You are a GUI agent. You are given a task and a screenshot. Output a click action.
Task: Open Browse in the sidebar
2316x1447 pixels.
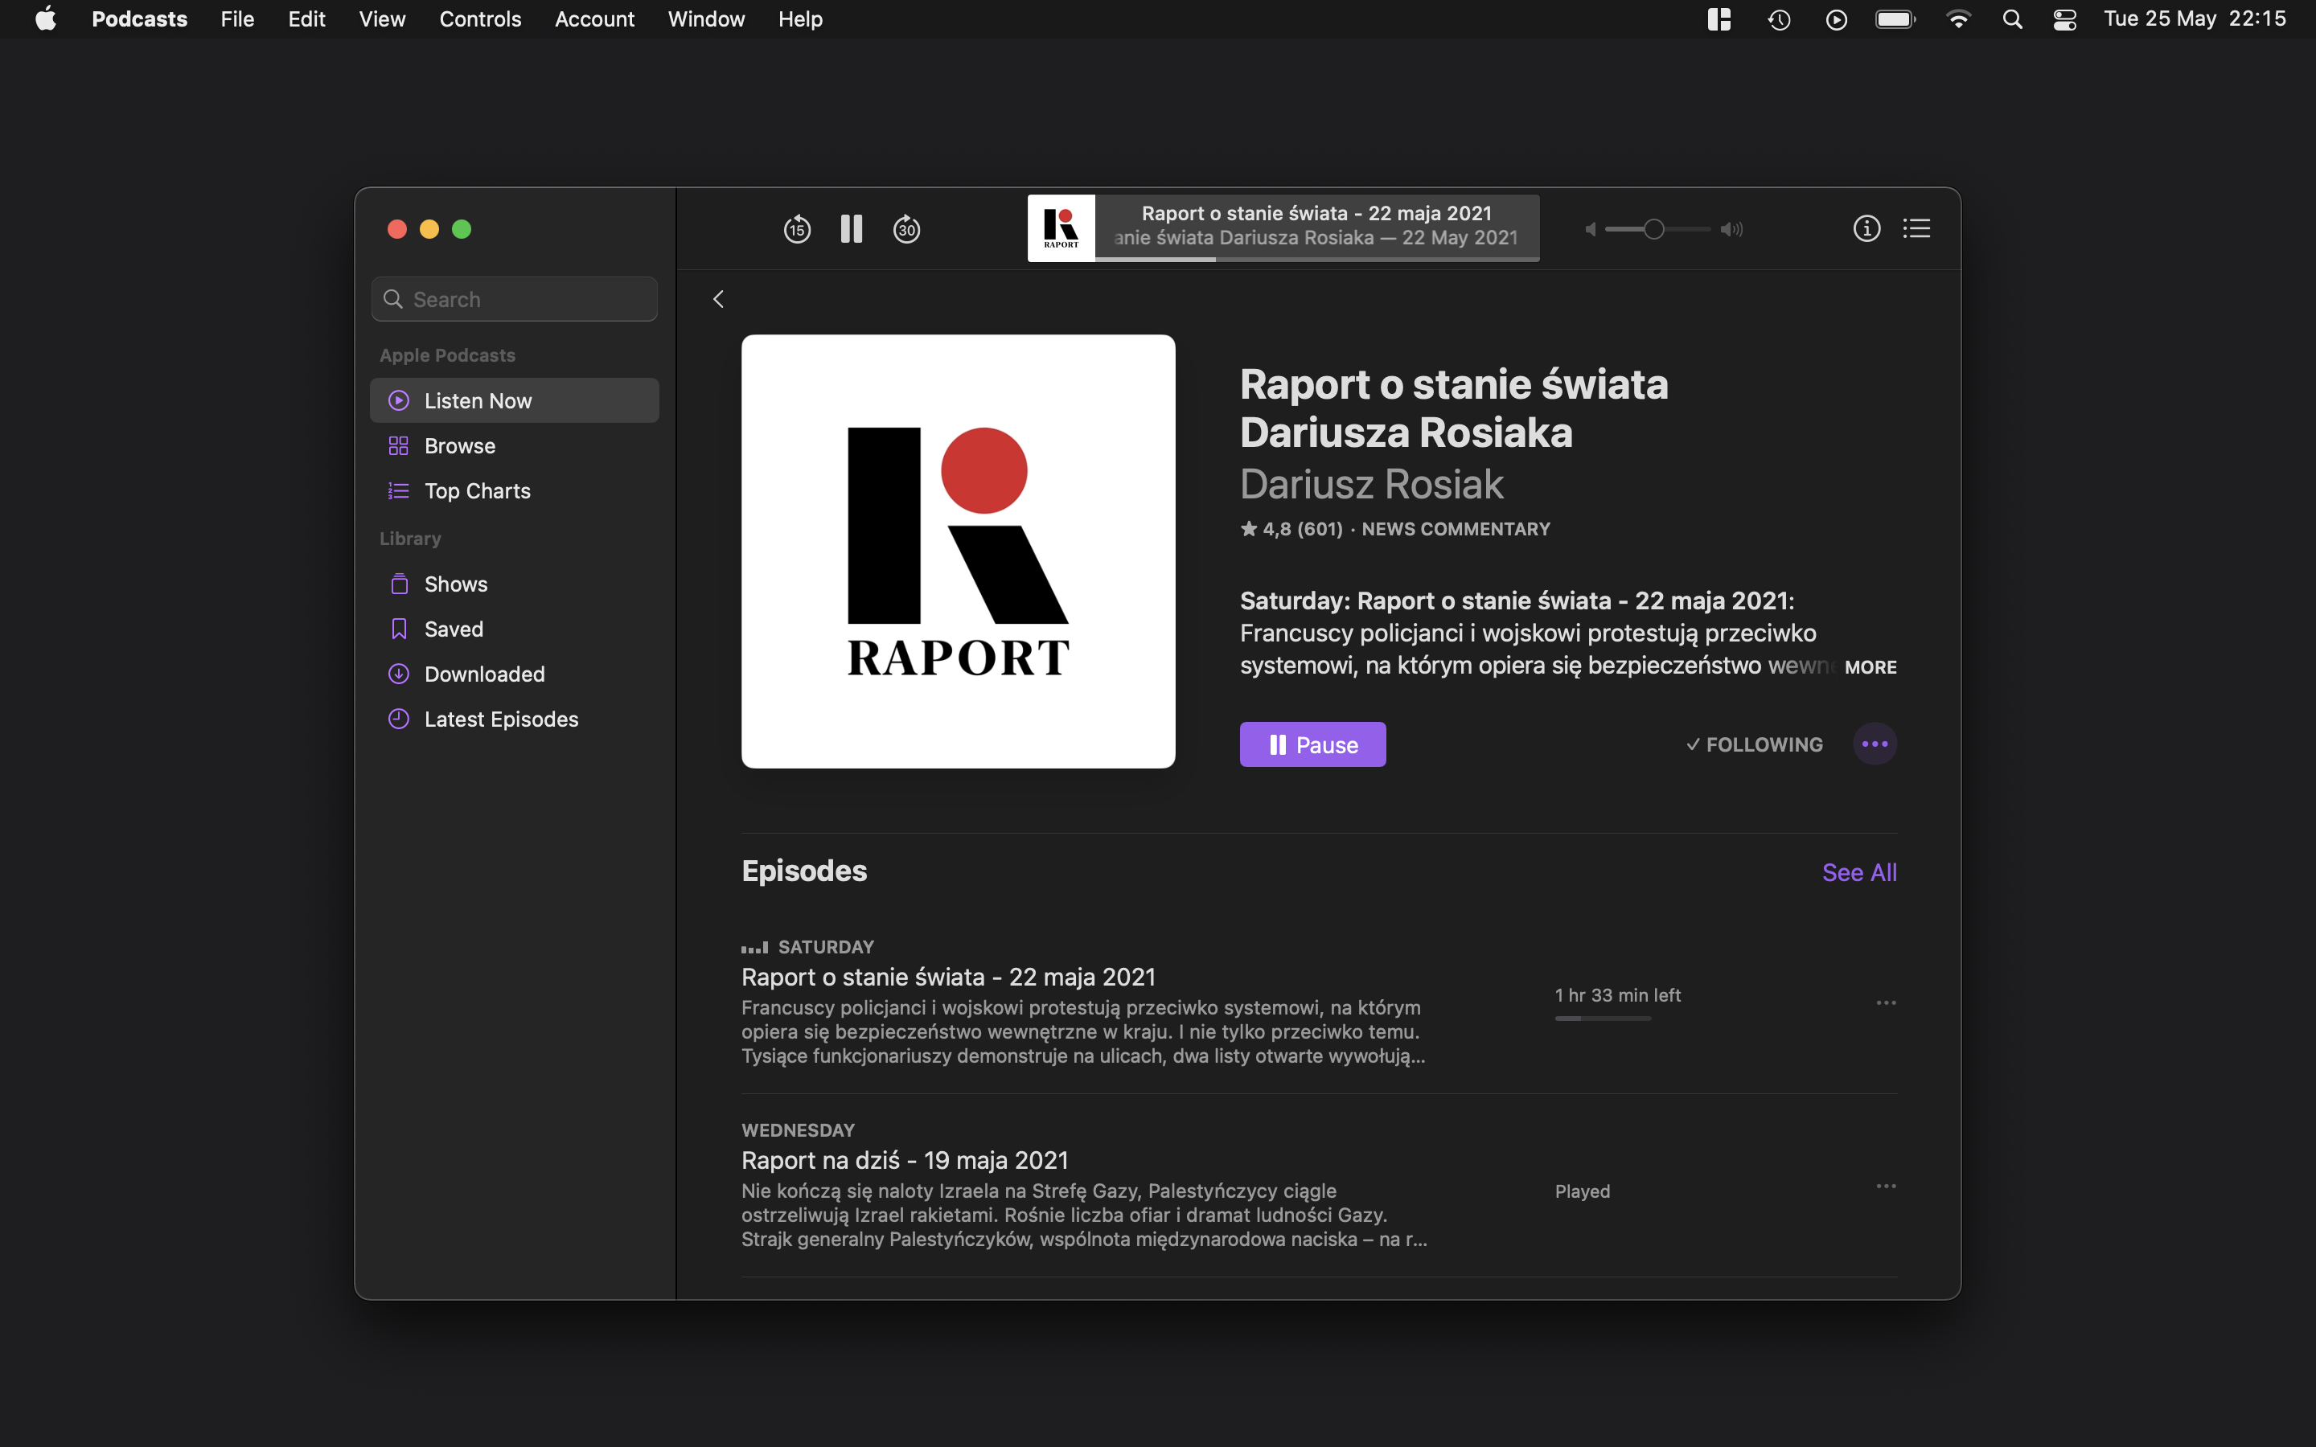514,445
